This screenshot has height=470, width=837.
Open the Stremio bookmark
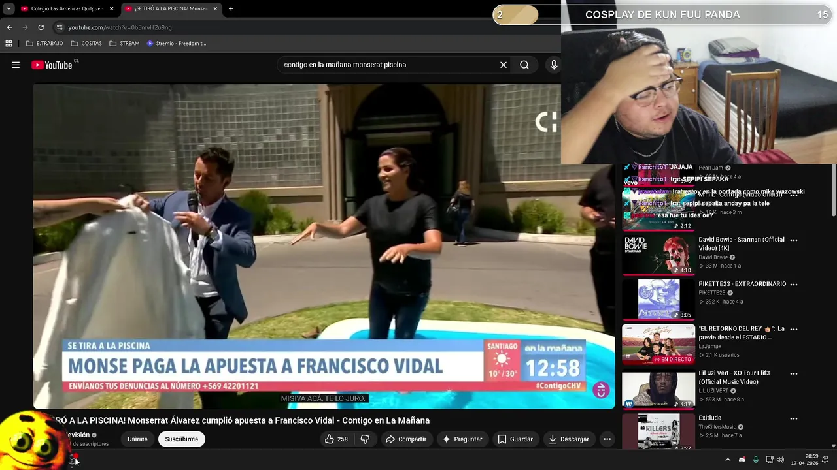click(177, 43)
